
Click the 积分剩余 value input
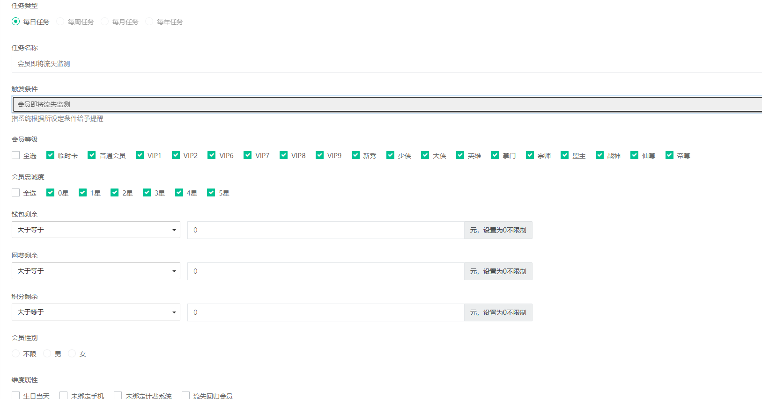click(326, 312)
